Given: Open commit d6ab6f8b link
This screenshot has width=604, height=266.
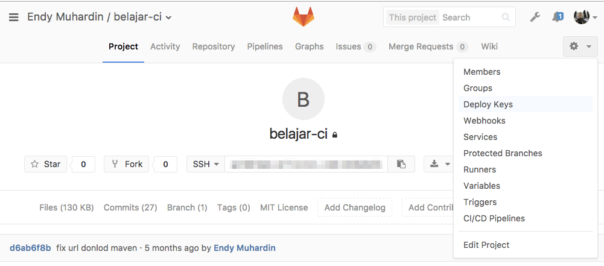Looking at the screenshot, I should point(30,248).
